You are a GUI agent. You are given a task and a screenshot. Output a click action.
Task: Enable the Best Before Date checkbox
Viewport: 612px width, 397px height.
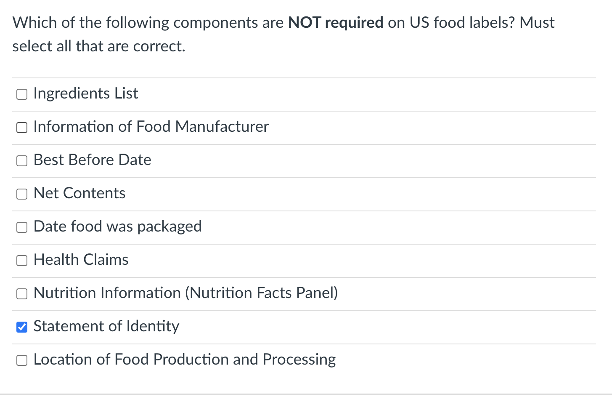click(22, 160)
